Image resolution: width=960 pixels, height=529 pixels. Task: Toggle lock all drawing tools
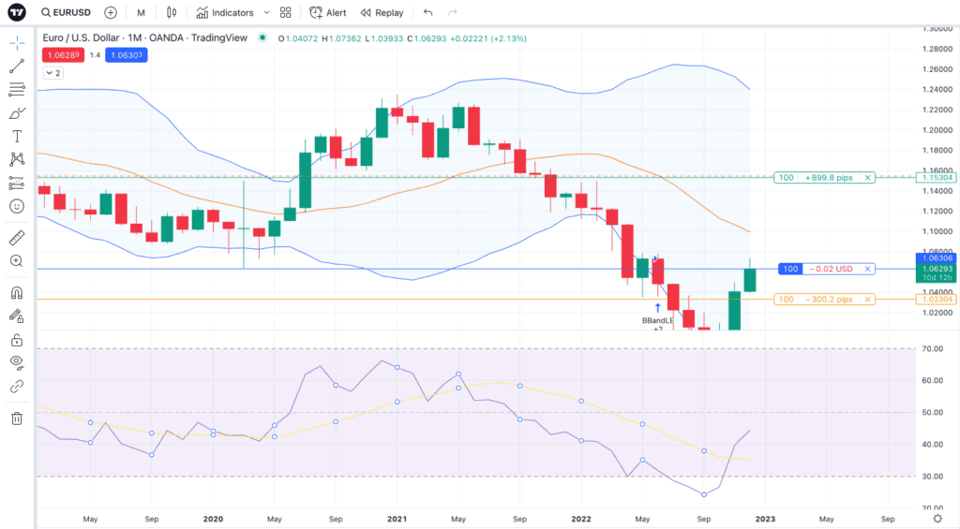[17, 339]
